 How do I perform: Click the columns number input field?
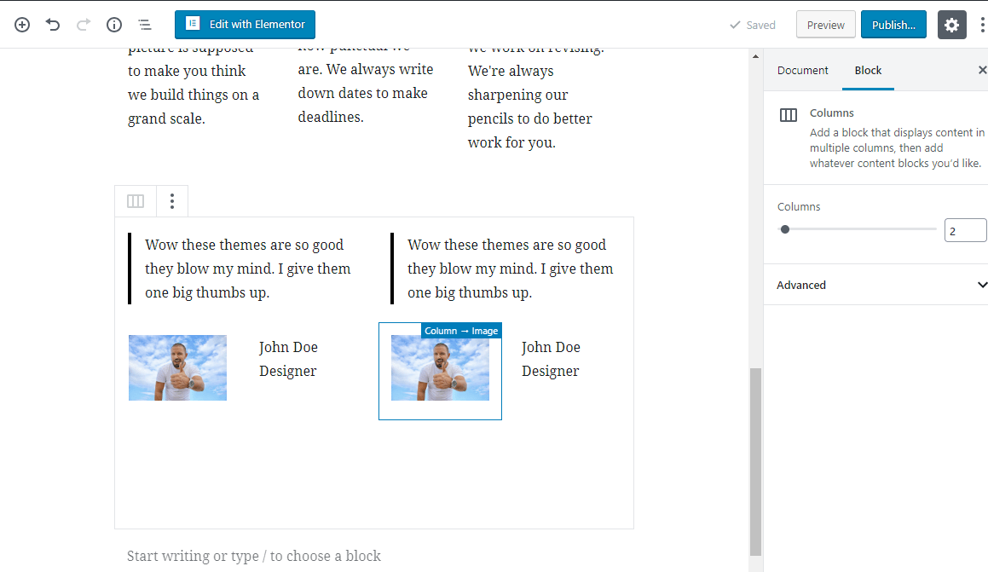pyautogui.click(x=965, y=229)
